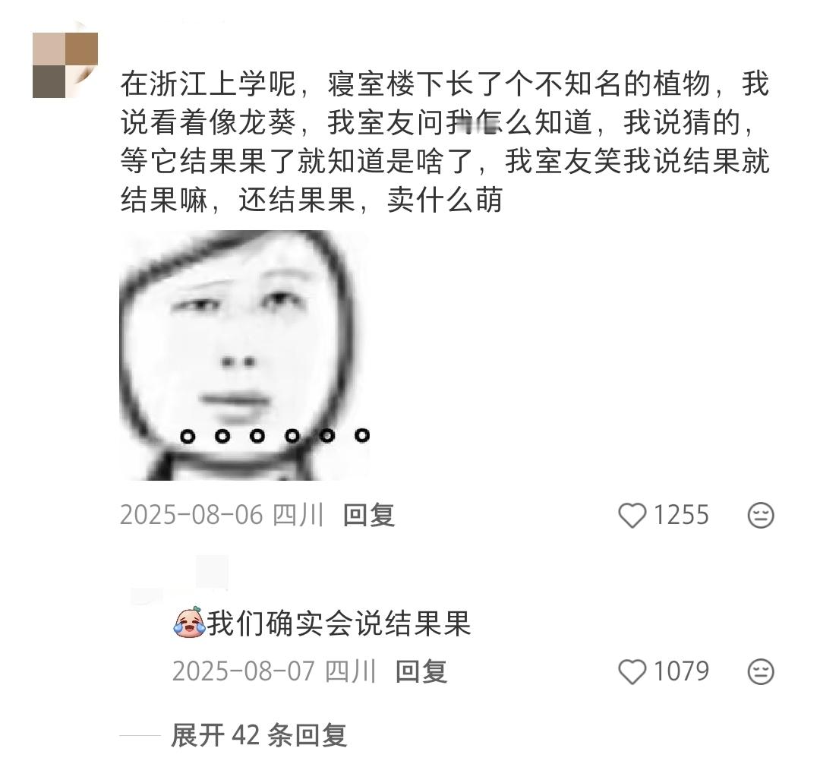820x764 pixels.
Task: Tap 回复 under the 2025-08-06 comment
Action: click(x=369, y=515)
